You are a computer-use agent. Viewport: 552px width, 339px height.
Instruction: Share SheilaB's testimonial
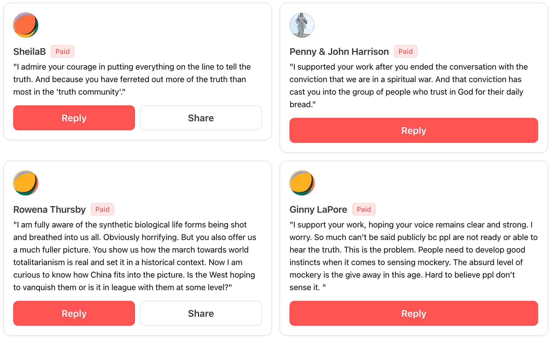(201, 118)
